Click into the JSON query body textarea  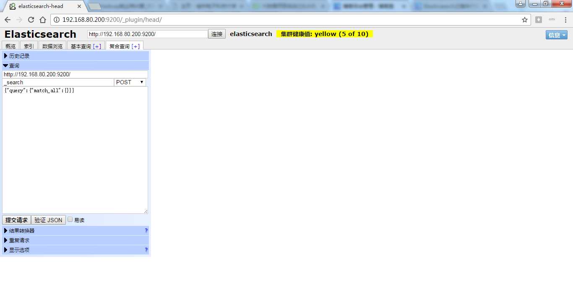pyautogui.click(x=75, y=150)
